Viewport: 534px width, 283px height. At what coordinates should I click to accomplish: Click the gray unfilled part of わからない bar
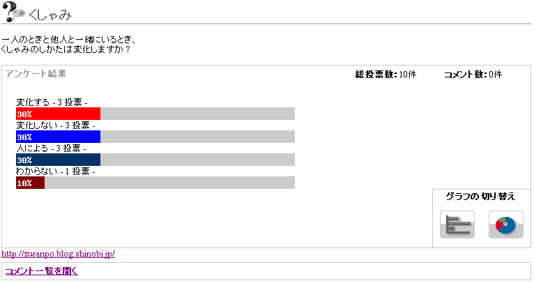coord(169,183)
